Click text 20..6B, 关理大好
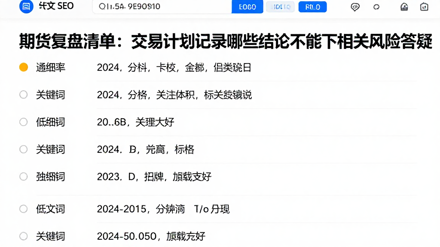Image resolution: width=440 pixels, height=247 pixels. (x=135, y=122)
